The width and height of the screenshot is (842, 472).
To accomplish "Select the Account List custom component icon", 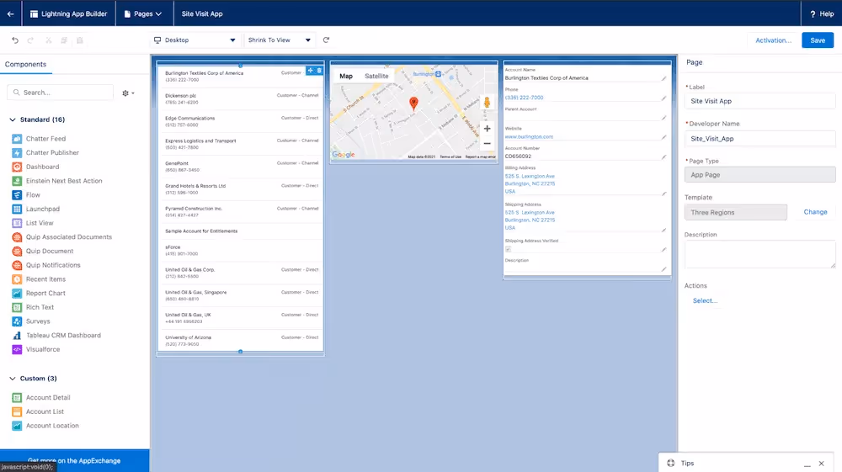I will (x=17, y=411).
